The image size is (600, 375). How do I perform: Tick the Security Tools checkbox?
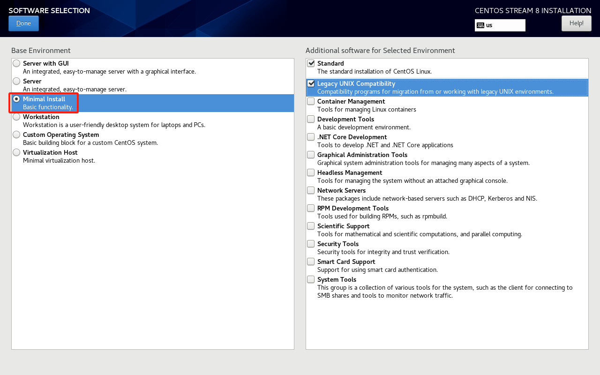coord(311,244)
